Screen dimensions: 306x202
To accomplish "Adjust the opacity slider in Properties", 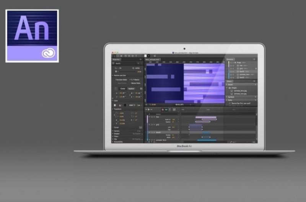I will click(127, 72).
